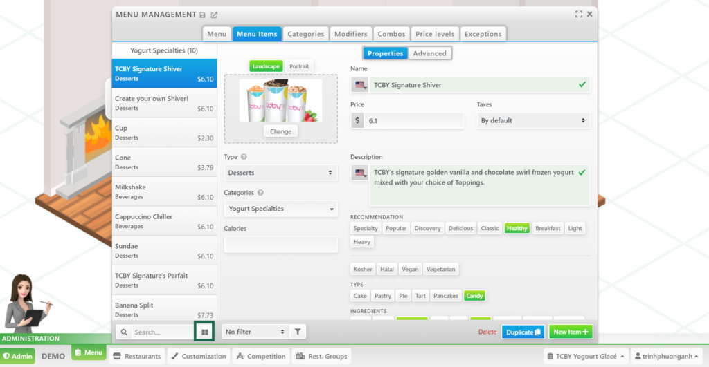Toggle the Healthy recommendation tag
709x367 pixels.
coord(517,228)
